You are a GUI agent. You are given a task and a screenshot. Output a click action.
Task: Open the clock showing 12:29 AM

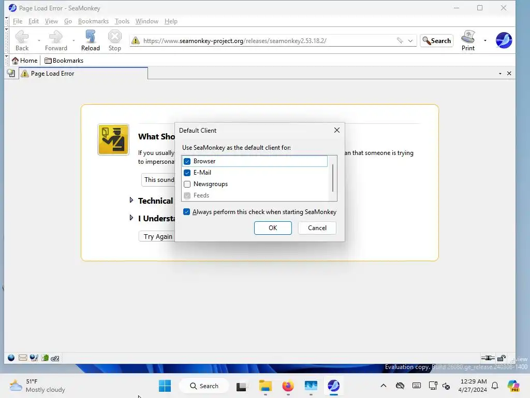click(x=473, y=386)
